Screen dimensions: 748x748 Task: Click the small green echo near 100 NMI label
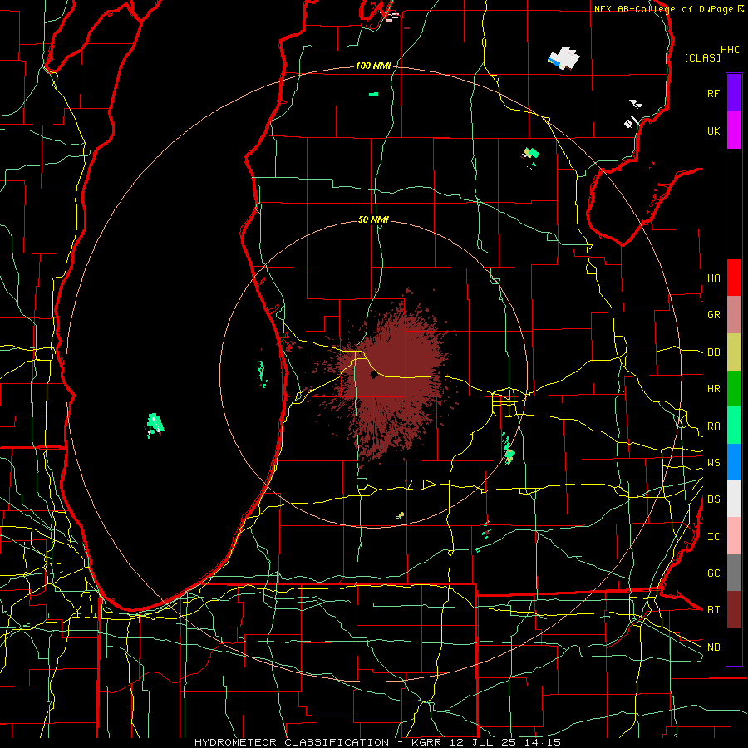tap(373, 94)
